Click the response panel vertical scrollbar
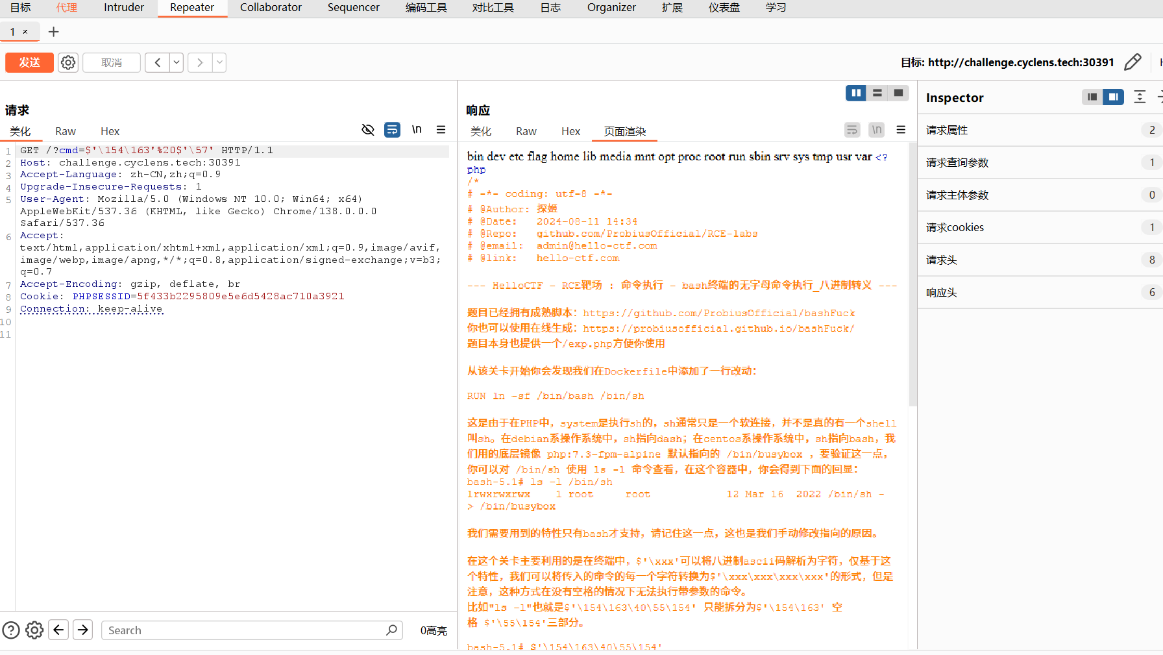Screen dimensions: 1163x655 [912, 275]
